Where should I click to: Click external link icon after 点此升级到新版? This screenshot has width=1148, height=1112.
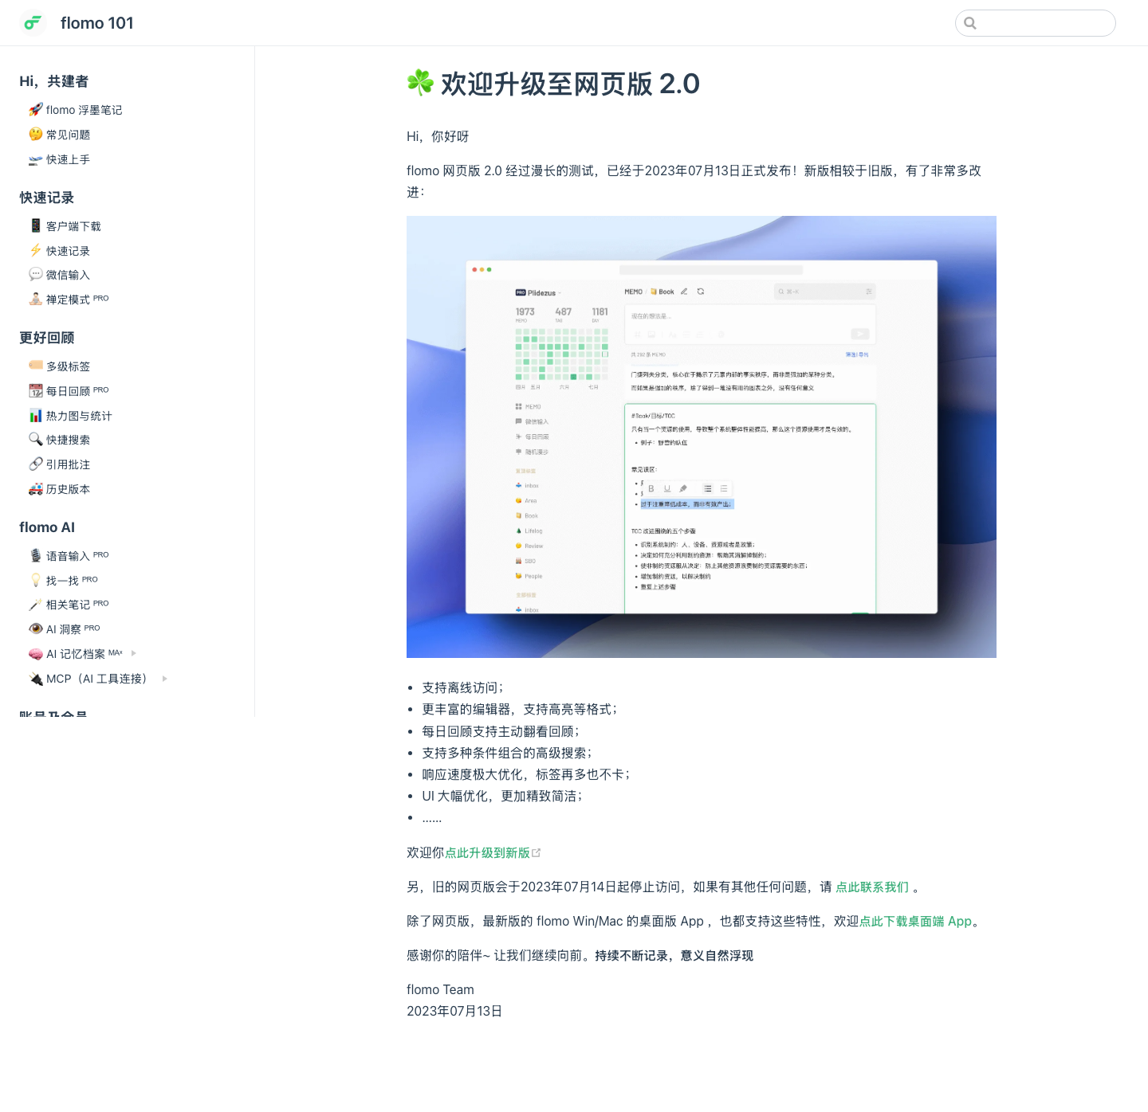537,852
